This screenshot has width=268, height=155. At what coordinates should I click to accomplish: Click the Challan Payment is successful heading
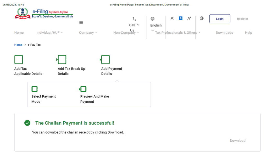pos(75,123)
